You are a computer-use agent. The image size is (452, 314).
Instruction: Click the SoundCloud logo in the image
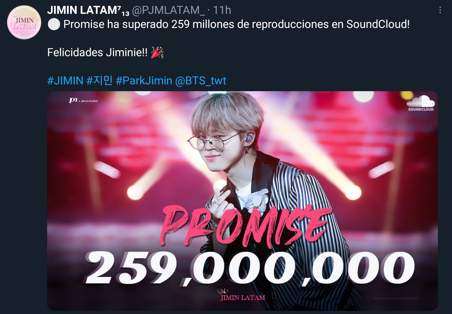coord(421,103)
